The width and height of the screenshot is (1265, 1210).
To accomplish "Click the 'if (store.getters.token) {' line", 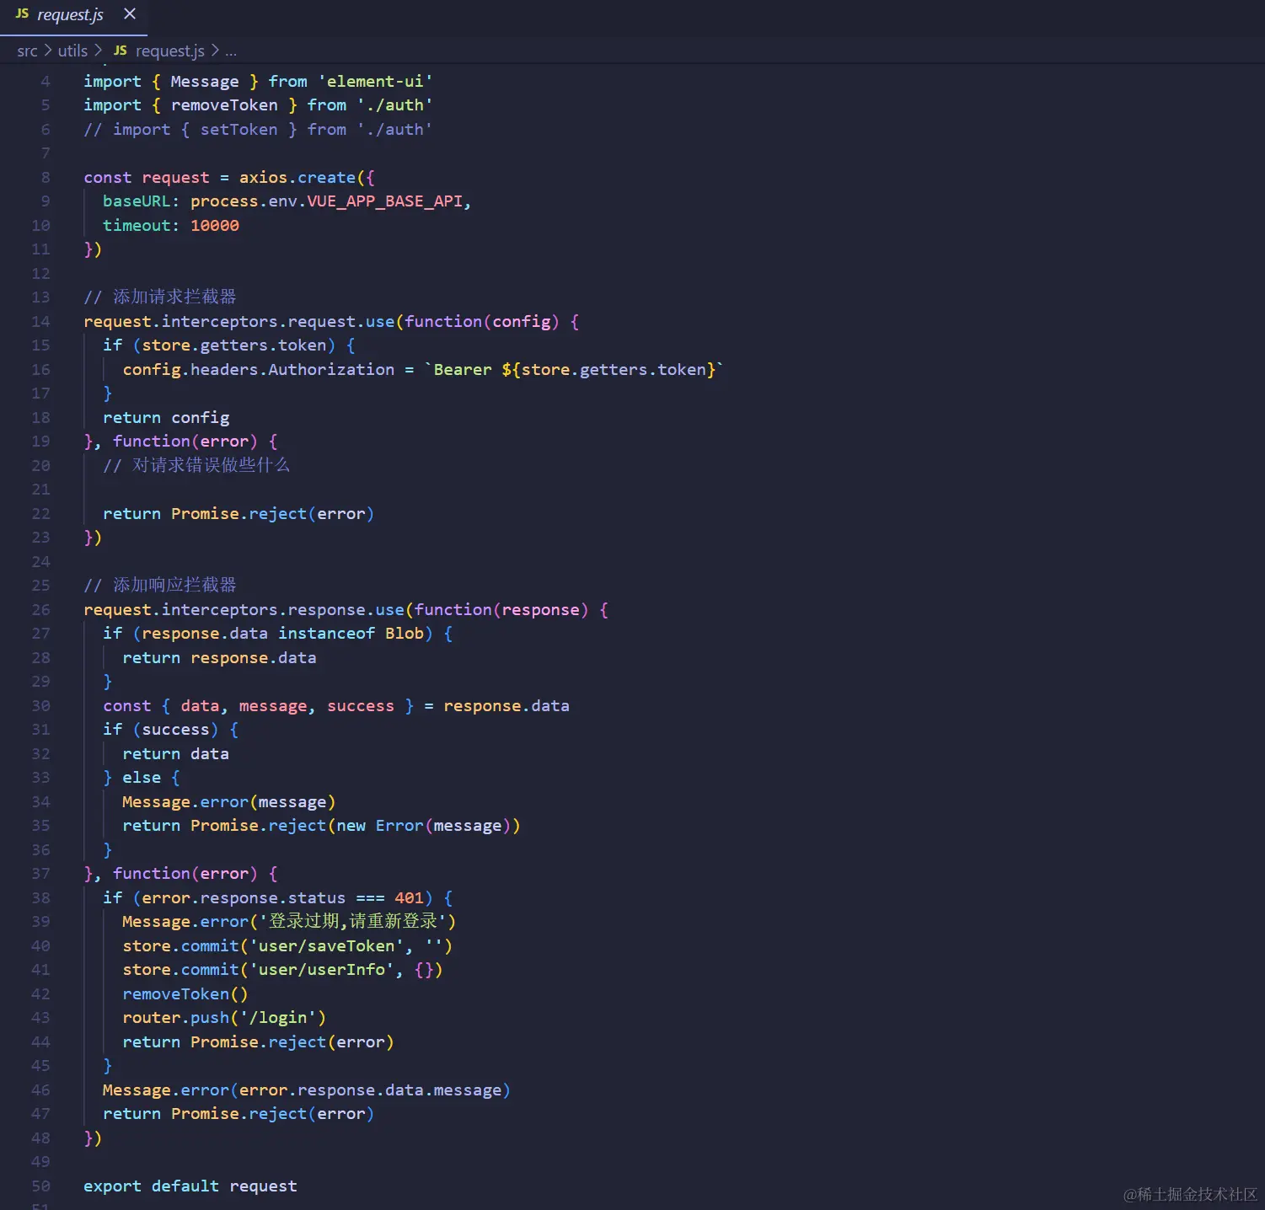I will click(x=229, y=345).
